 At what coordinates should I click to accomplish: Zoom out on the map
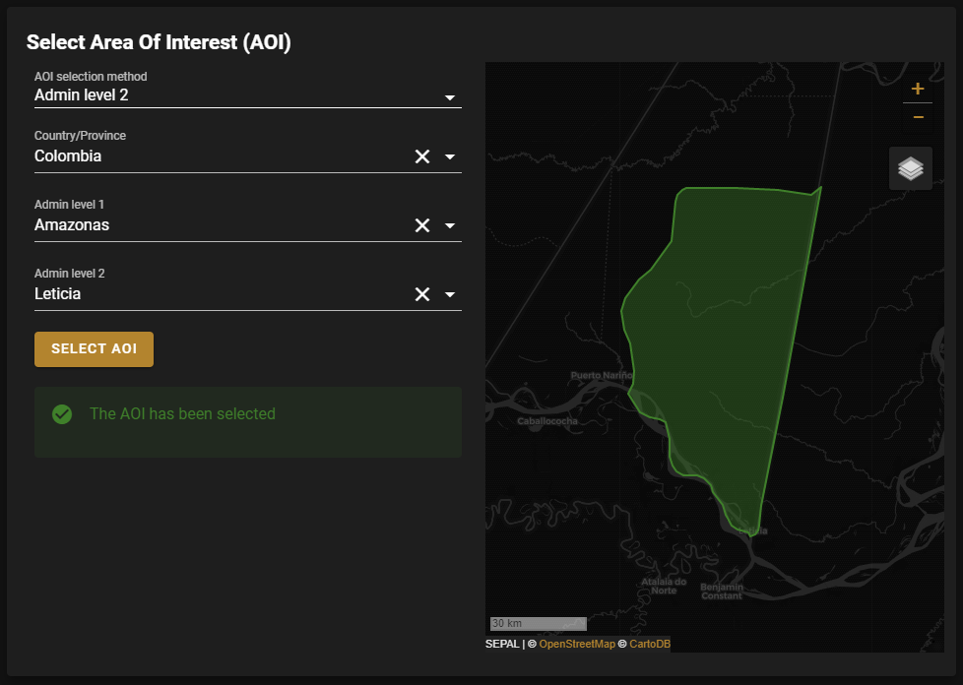tap(918, 117)
